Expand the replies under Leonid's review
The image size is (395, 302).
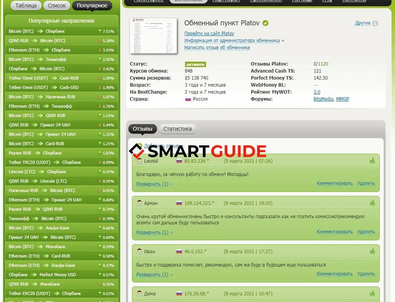pyautogui.click(x=152, y=184)
